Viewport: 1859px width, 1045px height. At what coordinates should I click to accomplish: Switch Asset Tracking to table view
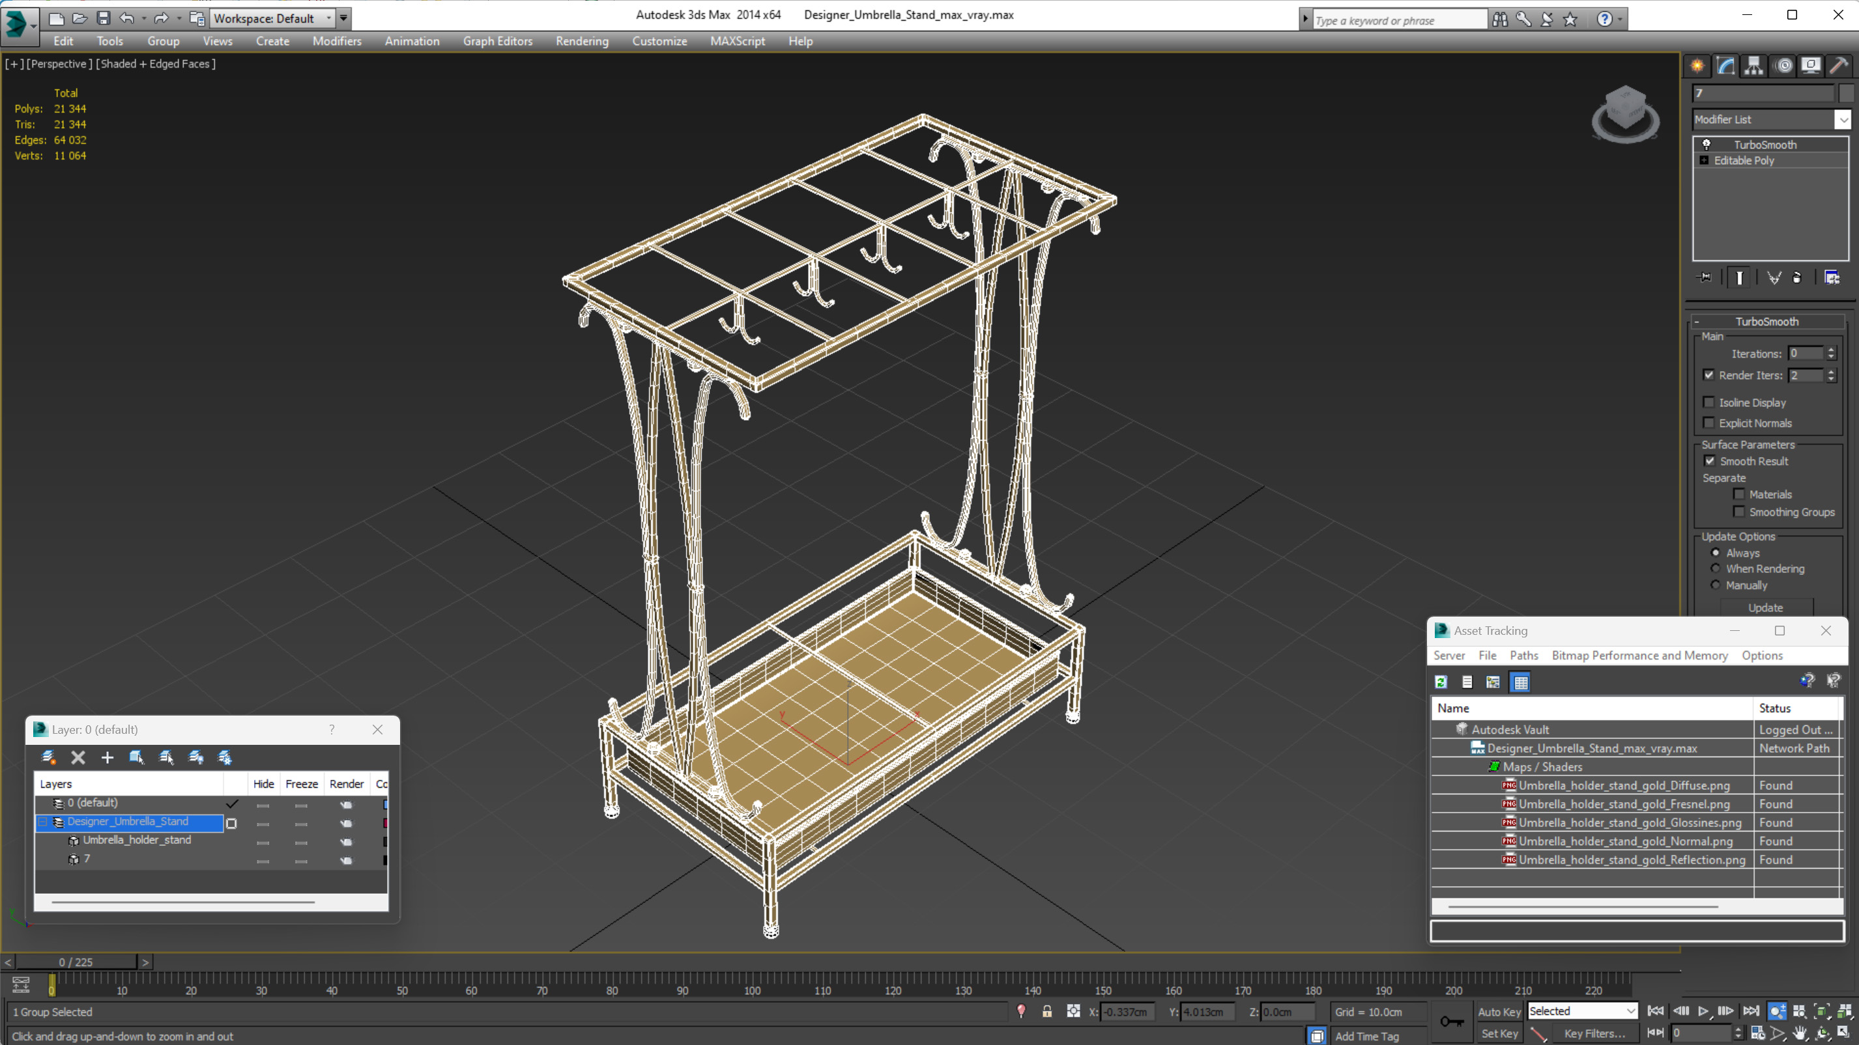(x=1520, y=682)
